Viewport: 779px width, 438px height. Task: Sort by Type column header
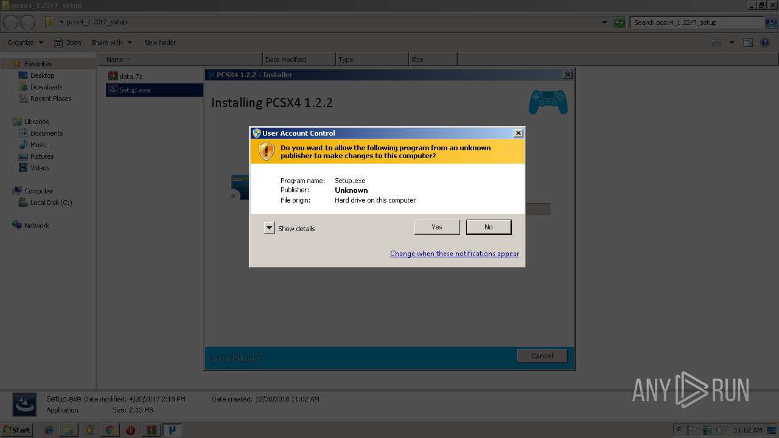tap(372, 60)
